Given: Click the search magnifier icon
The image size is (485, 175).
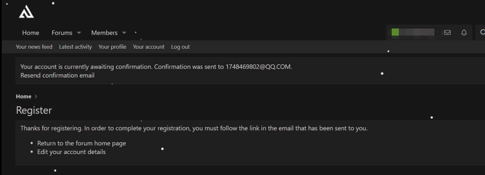Looking at the screenshot, I should click(482, 33).
